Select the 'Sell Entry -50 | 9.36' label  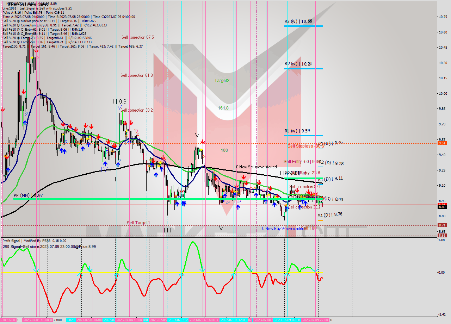(302, 162)
